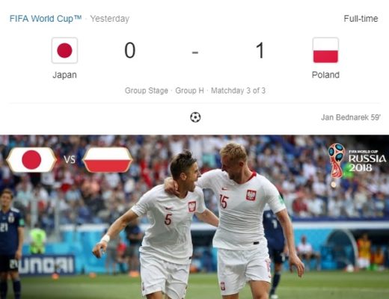Click the Group Stage text
This screenshot has width=389, height=299.
tap(147, 90)
